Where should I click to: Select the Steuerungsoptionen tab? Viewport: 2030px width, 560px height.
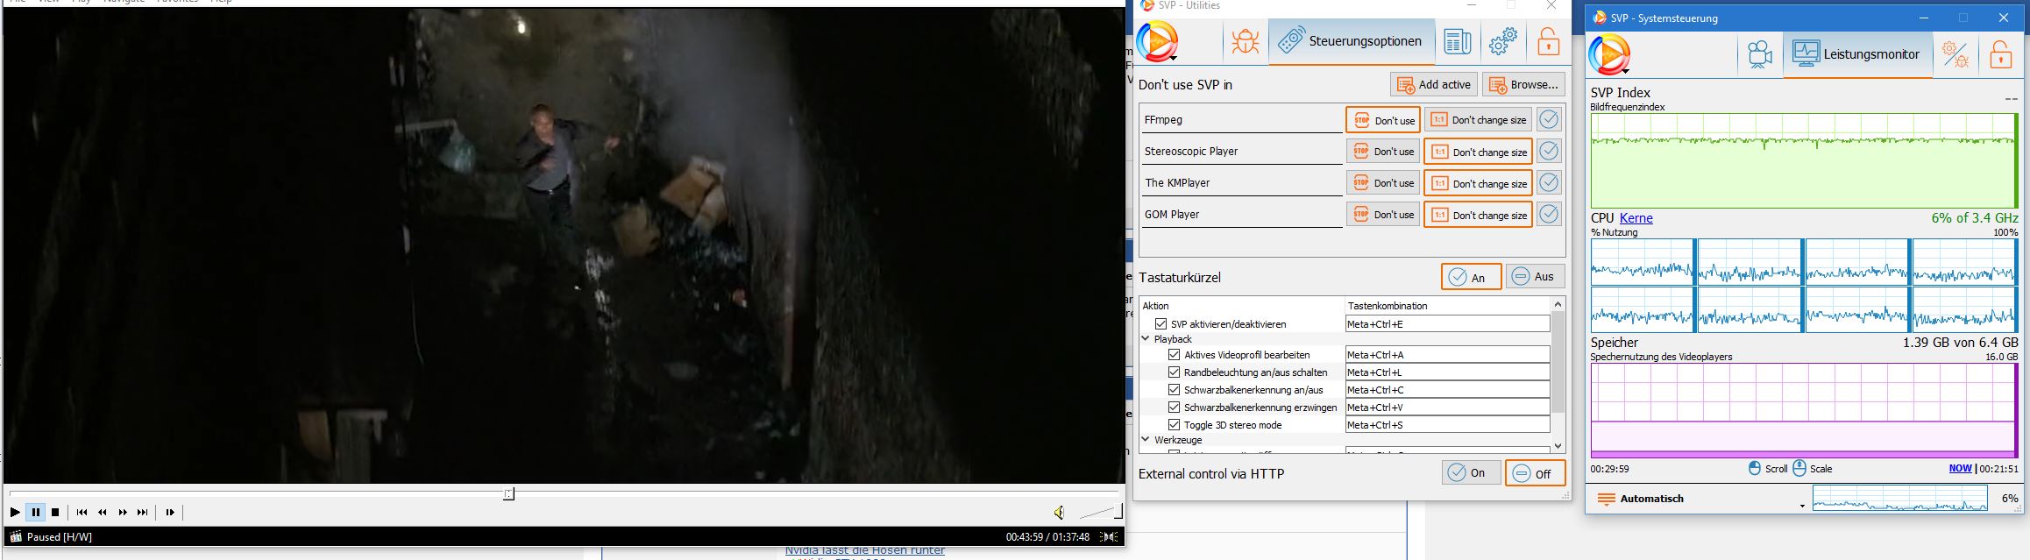click(x=1351, y=41)
